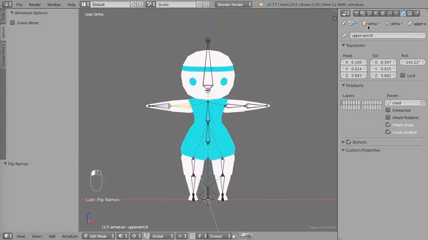Collapse the Relations panel
The width and height of the screenshot is (428, 240).
coord(352,85)
